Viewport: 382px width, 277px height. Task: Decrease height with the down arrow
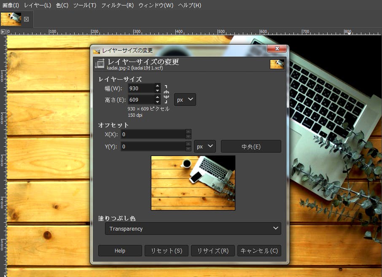click(x=157, y=102)
